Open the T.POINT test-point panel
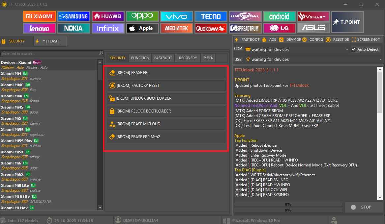 (x=347, y=22)
